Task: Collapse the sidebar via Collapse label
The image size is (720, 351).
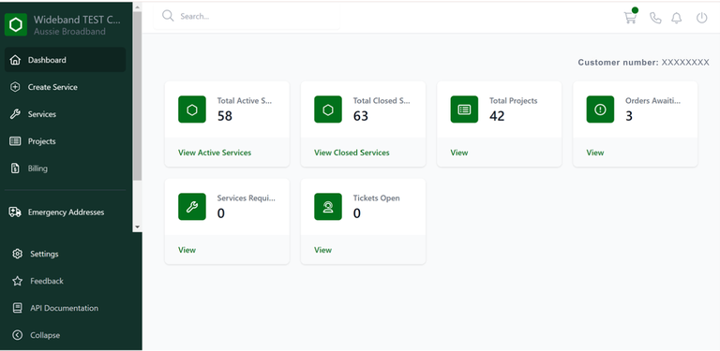Action: [x=45, y=335]
